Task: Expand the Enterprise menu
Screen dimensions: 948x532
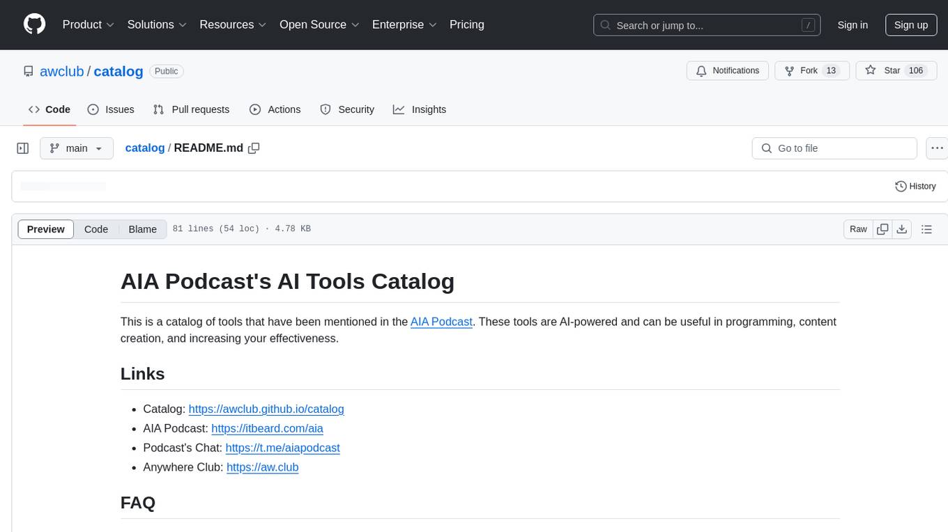Action: click(x=404, y=24)
